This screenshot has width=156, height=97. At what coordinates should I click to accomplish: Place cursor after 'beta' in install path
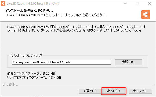click(71, 62)
